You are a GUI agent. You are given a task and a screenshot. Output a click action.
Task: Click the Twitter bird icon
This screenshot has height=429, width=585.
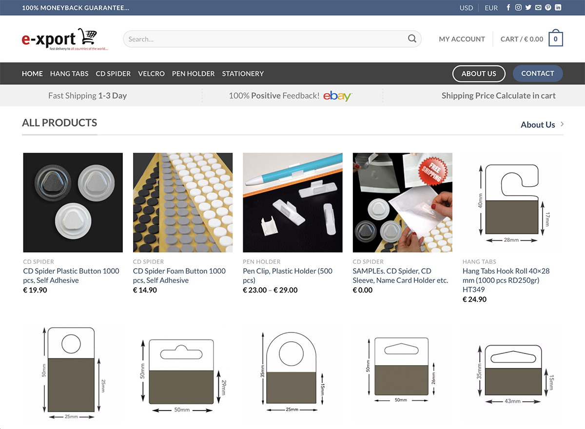point(528,7)
